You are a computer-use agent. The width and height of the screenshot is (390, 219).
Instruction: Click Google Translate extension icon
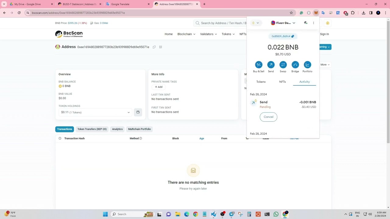(323, 13)
